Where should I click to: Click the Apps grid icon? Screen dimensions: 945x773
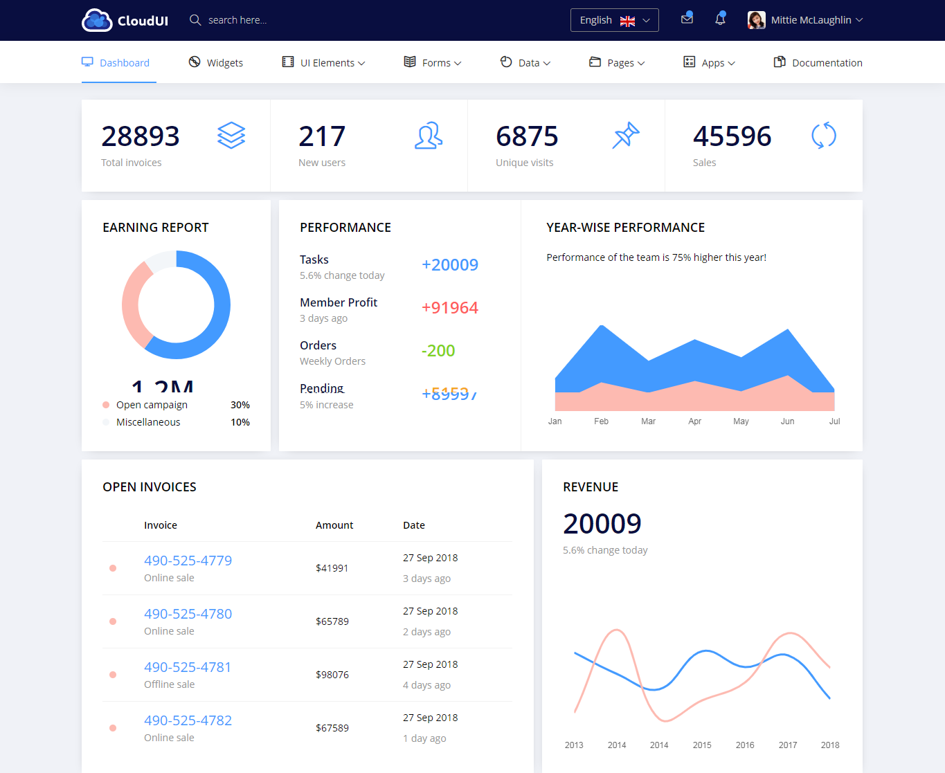(x=689, y=62)
